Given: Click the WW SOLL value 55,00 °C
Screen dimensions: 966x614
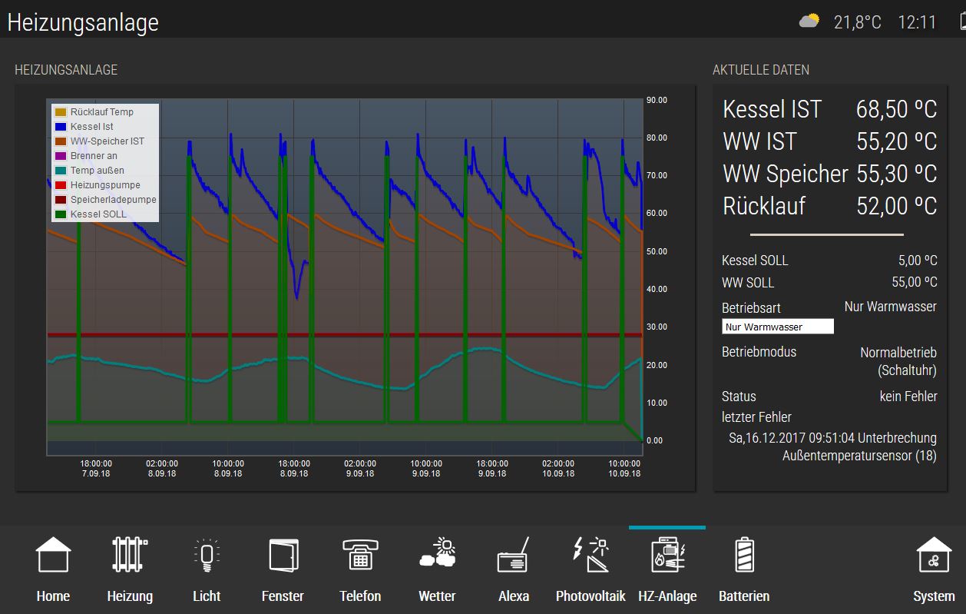Looking at the screenshot, I should click(x=915, y=282).
